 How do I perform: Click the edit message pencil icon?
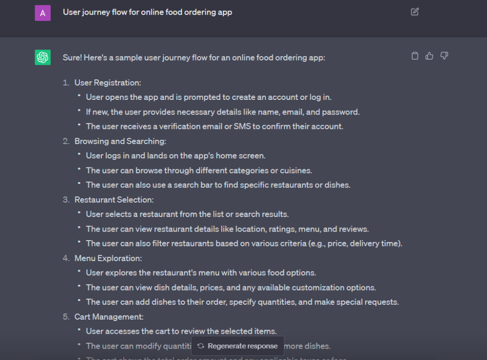coord(415,12)
